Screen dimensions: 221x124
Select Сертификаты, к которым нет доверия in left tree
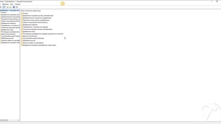pos(10,25)
